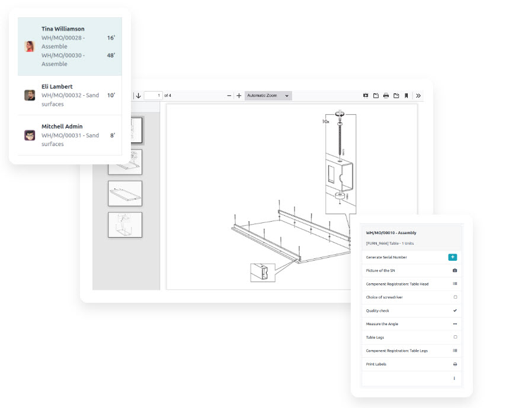The height and width of the screenshot is (408, 506).
Task: Zoom in with the plus icon in PDF viewer
Action: tap(239, 96)
